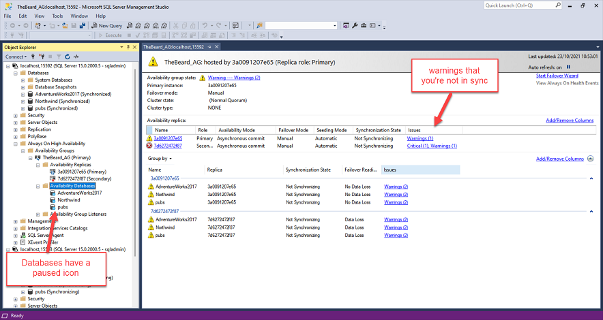Collapse the Availability Replicas node

tap(38, 165)
